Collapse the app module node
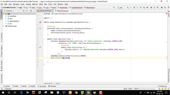This screenshot has width=170, height=95. (4, 14)
